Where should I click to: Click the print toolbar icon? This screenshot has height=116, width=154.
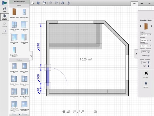point(44,3)
